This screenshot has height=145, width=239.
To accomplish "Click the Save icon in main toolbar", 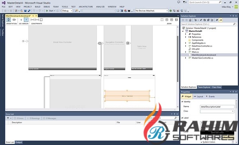I will point(25,11).
